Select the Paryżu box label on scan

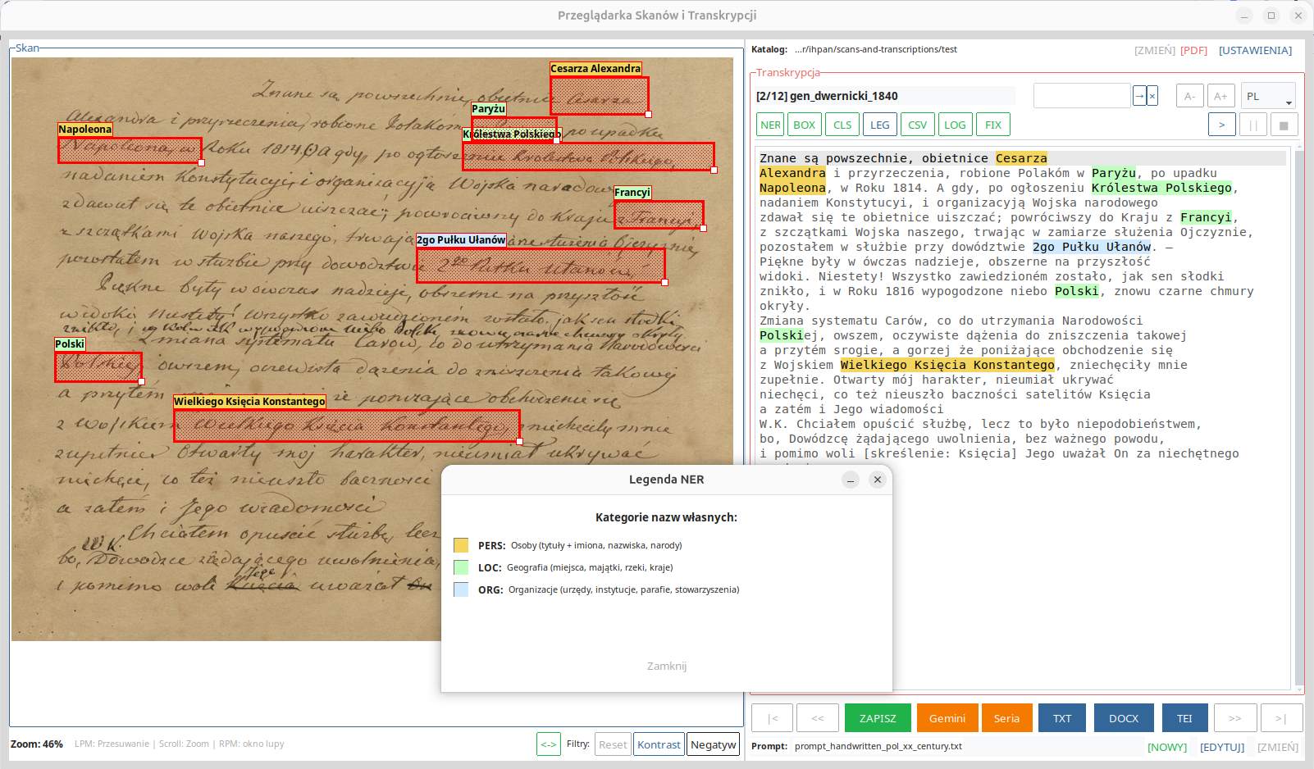click(488, 109)
